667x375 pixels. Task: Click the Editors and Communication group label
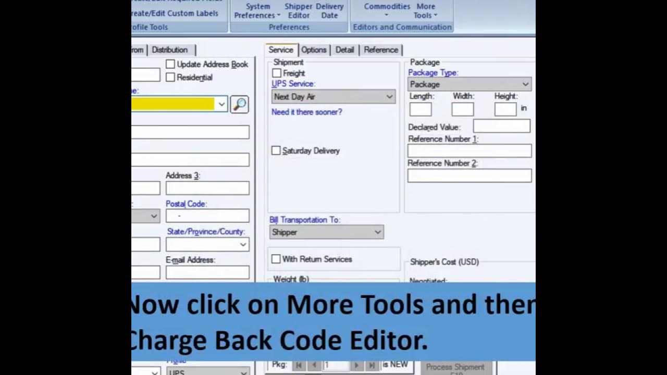[x=402, y=27]
